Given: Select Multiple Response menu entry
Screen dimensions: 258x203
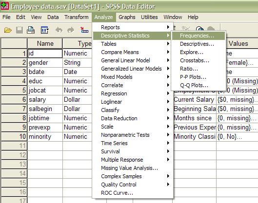Looking at the screenshot, I should pos(133,160).
